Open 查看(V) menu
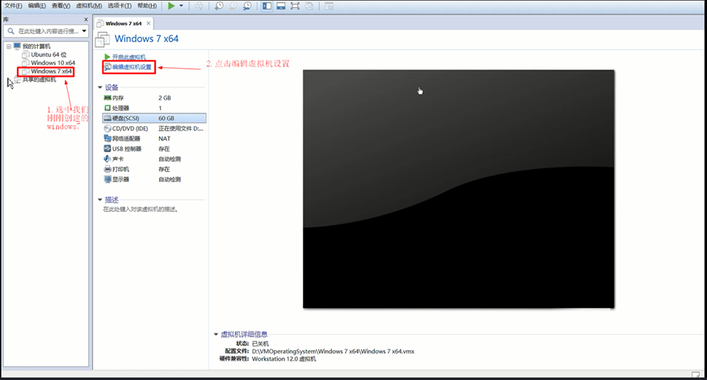 coord(61,6)
